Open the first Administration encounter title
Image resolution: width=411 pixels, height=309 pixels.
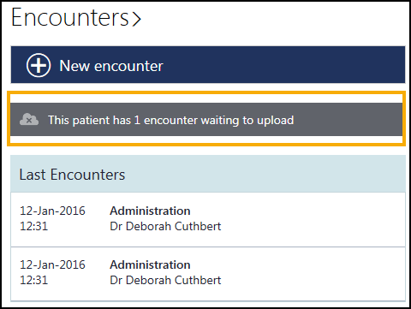[x=150, y=211]
